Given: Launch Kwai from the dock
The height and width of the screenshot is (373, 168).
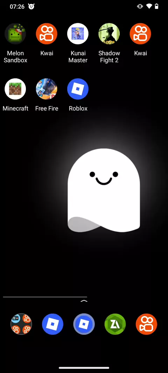Looking at the screenshot, I should click(146, 324).
